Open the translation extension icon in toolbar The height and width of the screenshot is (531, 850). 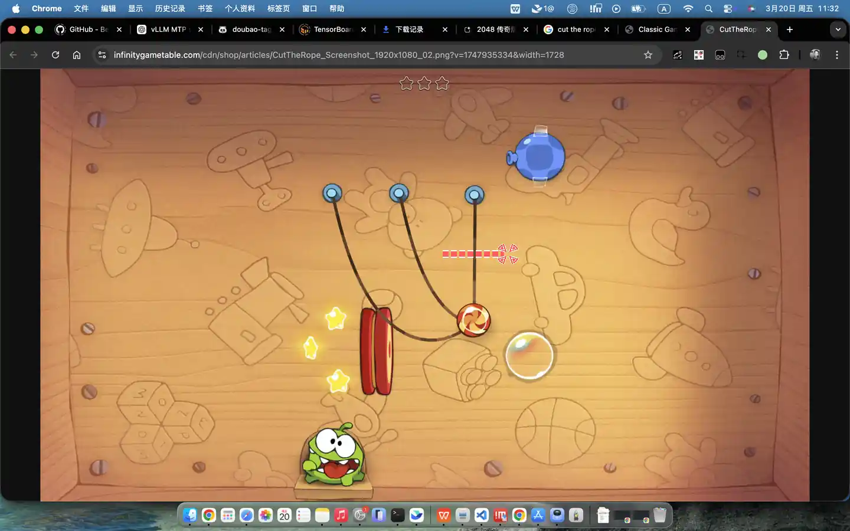(x=678, y=55)
